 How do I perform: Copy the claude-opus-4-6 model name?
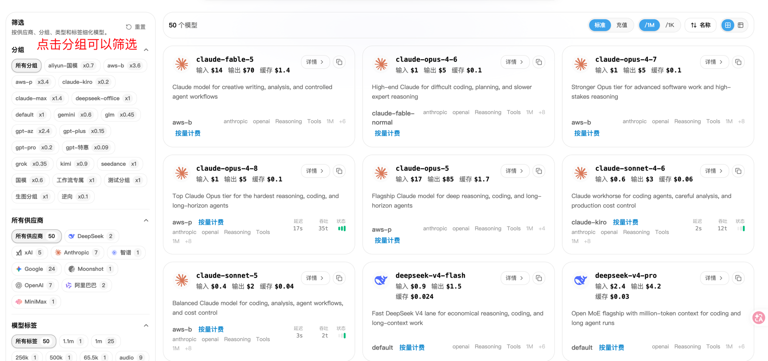(539, 62)
